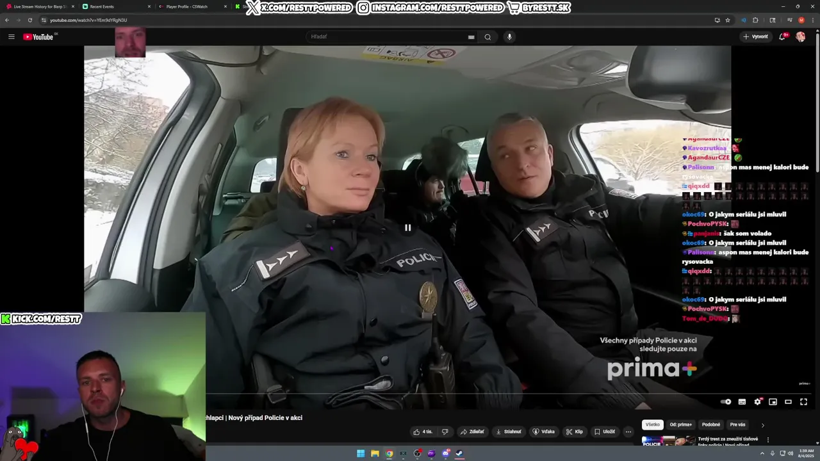The width and height of the screenshot is (820, 461).
Task: Open Google Chrome from the taskbar
Action: tap(389, 453)
